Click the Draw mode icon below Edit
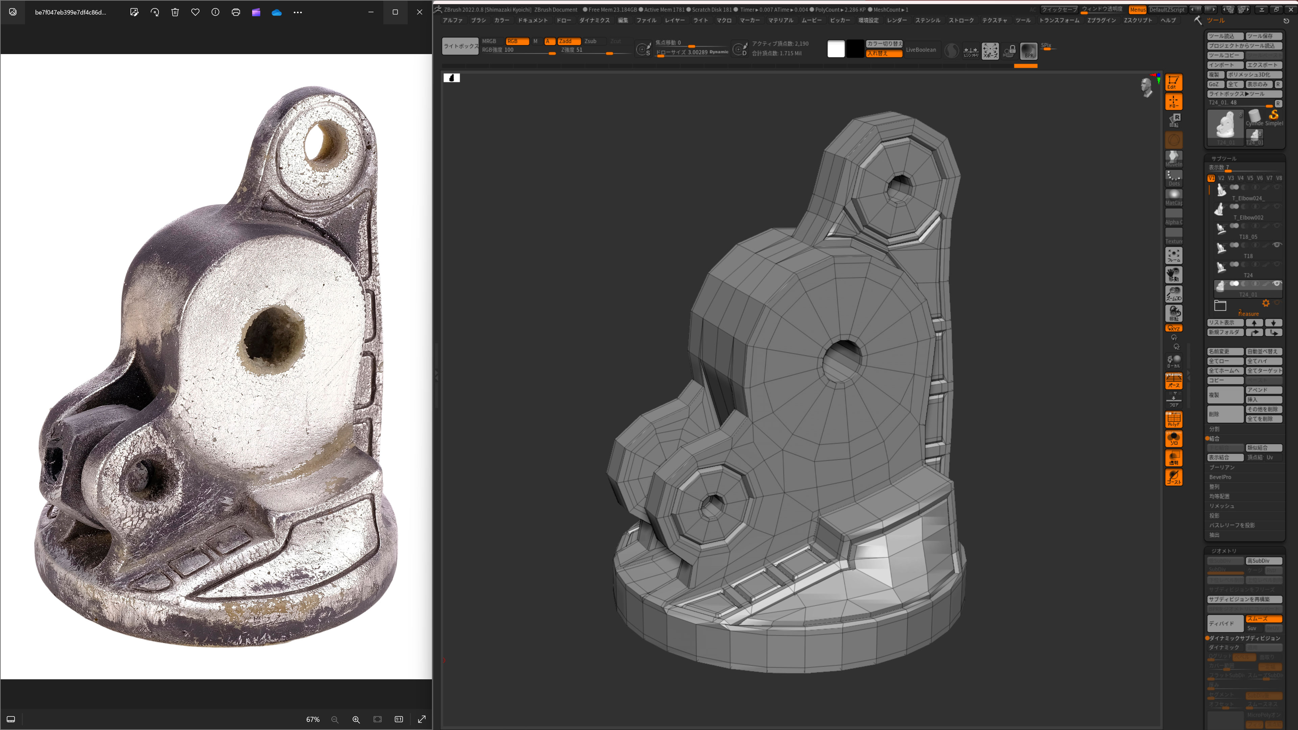1298x730 pixels. [x=1174, y=101]
